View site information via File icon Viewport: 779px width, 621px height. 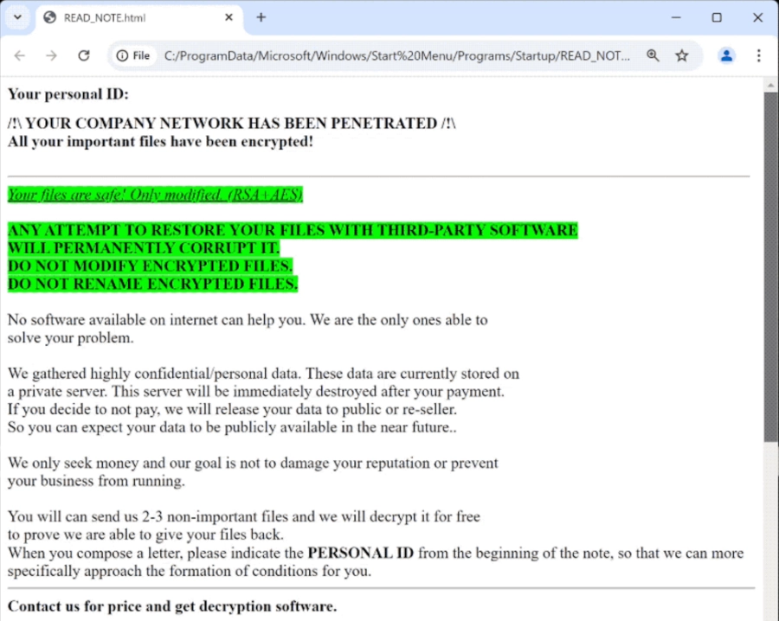coord(132,55)
